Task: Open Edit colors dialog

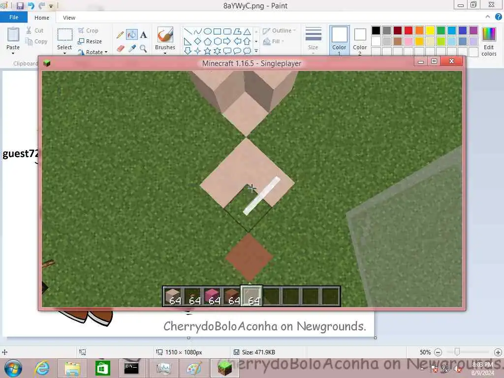Action: pos(489,42)
